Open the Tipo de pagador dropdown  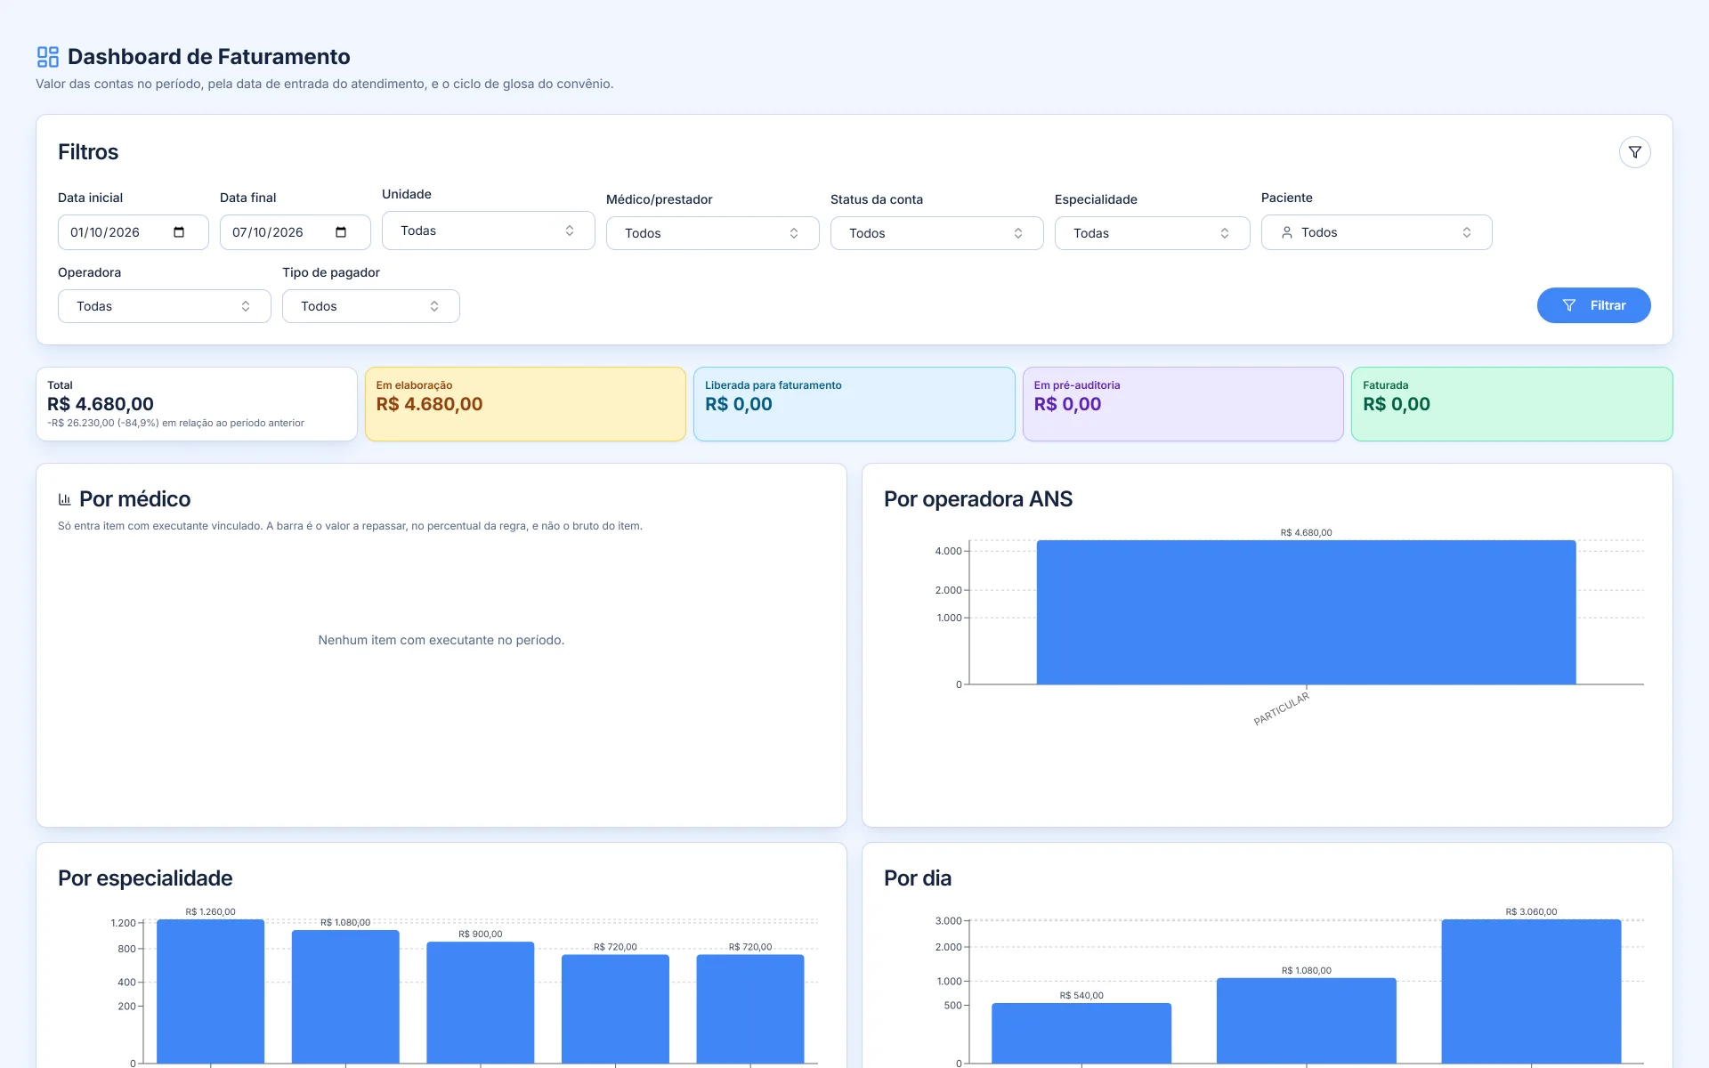(371, 306)
